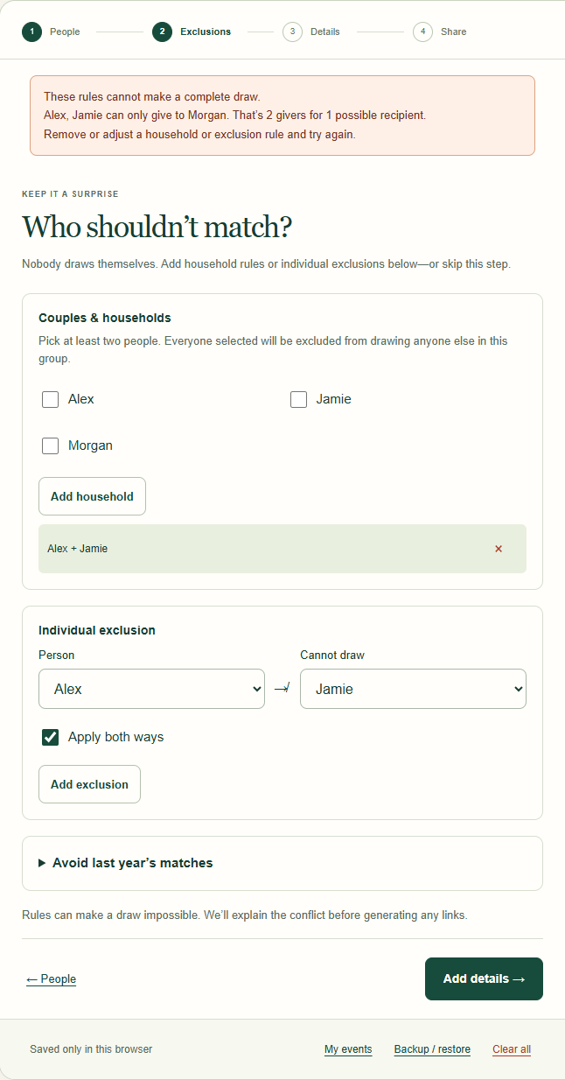Screen dimensions: 565x1080
Task: Open the Backup / restore link
Action: coord(432,1049)
